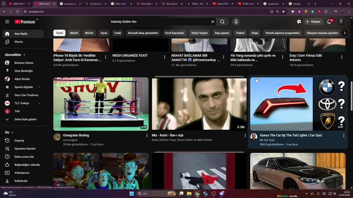The height and width of the screenshot is (198, 353).
Task: Open Sports Digitale channel
Action: (23, 87)
